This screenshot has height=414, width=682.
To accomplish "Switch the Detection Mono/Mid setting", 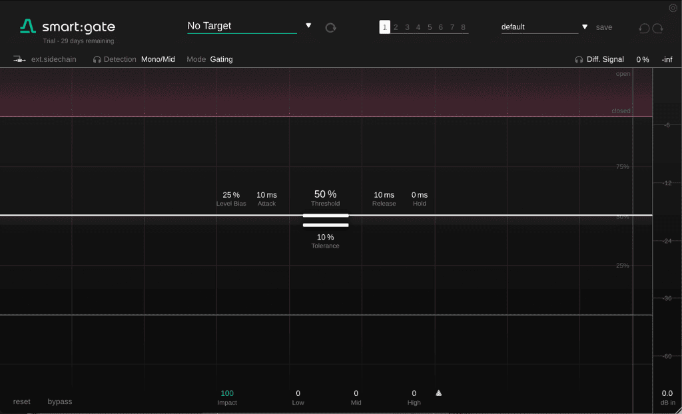I will [x=158, y=59].
